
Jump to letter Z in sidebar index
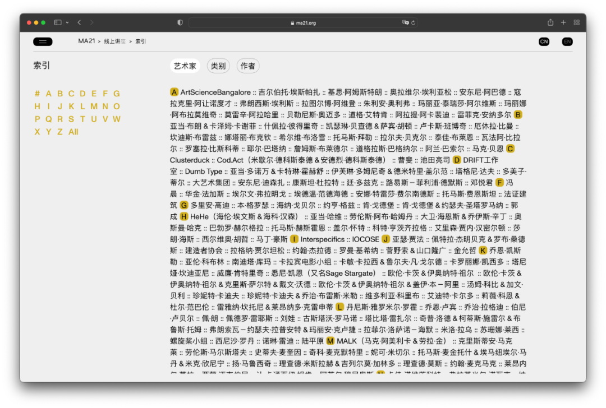tap(60, 132)
